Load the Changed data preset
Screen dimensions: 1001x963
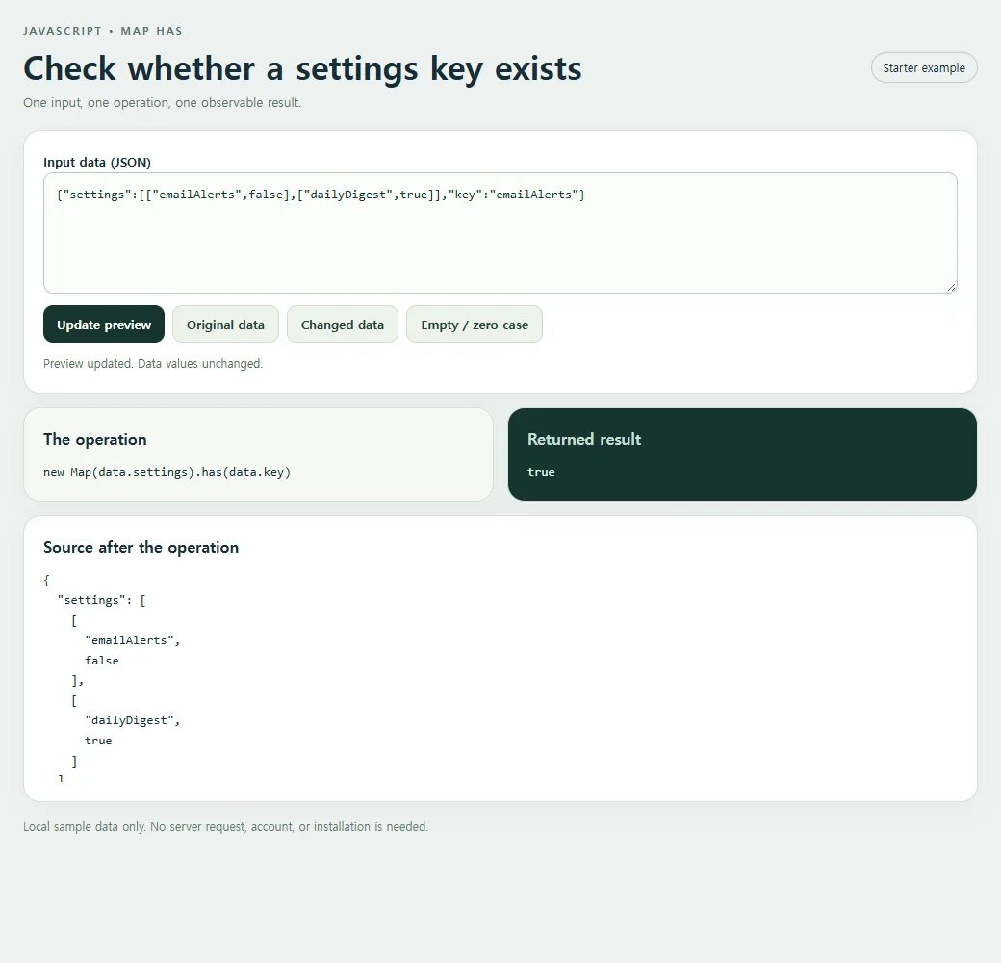tap(343, 325)
